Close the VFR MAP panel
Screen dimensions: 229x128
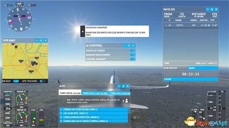45,41
